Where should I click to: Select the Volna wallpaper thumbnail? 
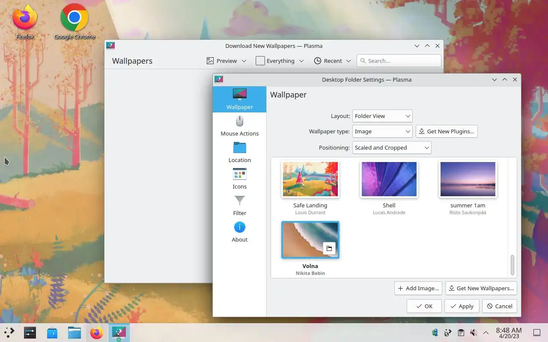click(310, 240)
